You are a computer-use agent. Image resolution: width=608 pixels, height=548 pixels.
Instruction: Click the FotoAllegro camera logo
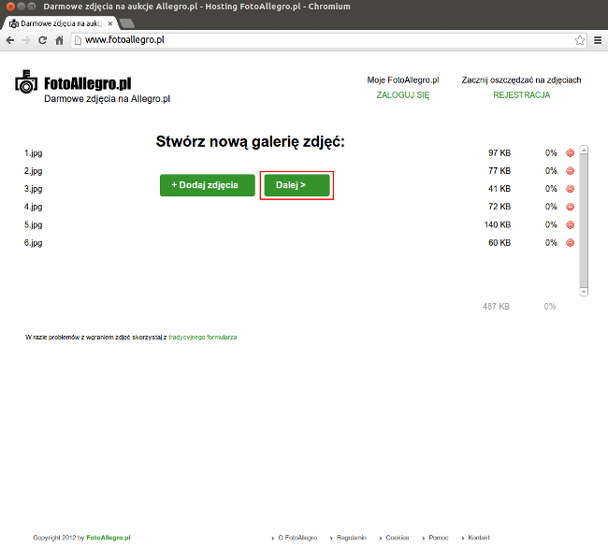[26, 81]
